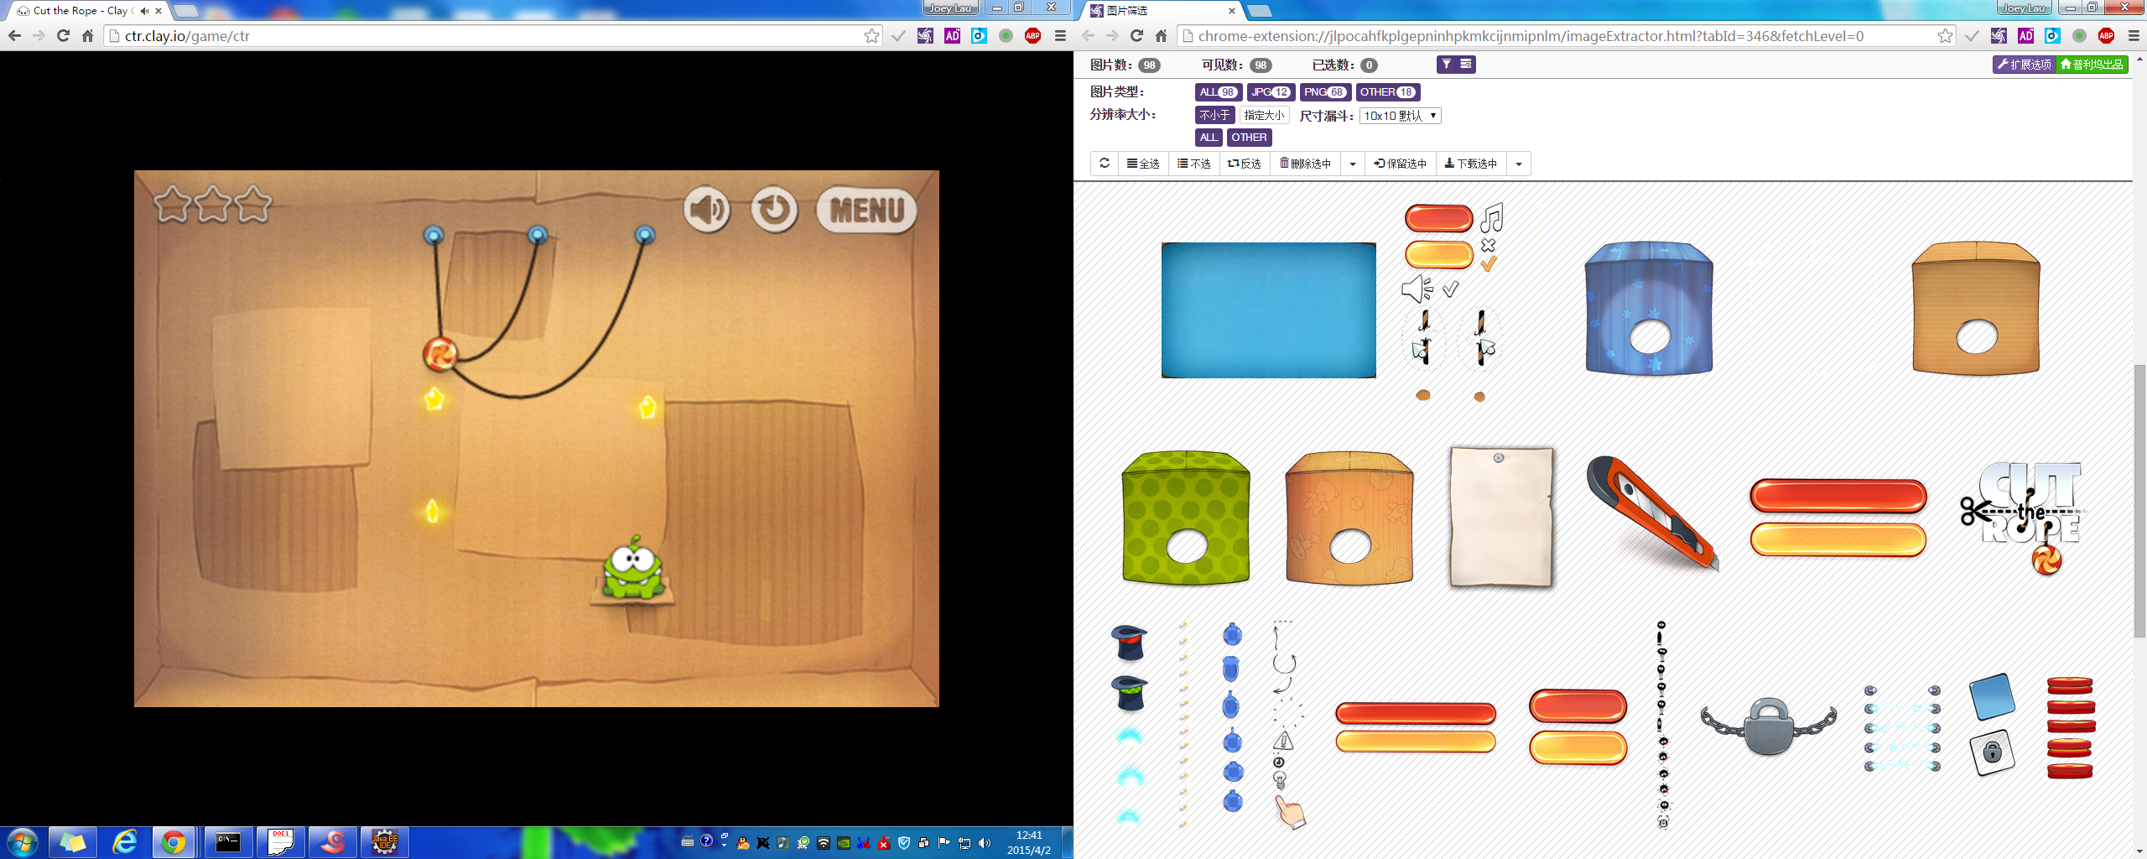Select the orange utility knife thumbnail
2147x859 pixels.
pos(1652,513)
